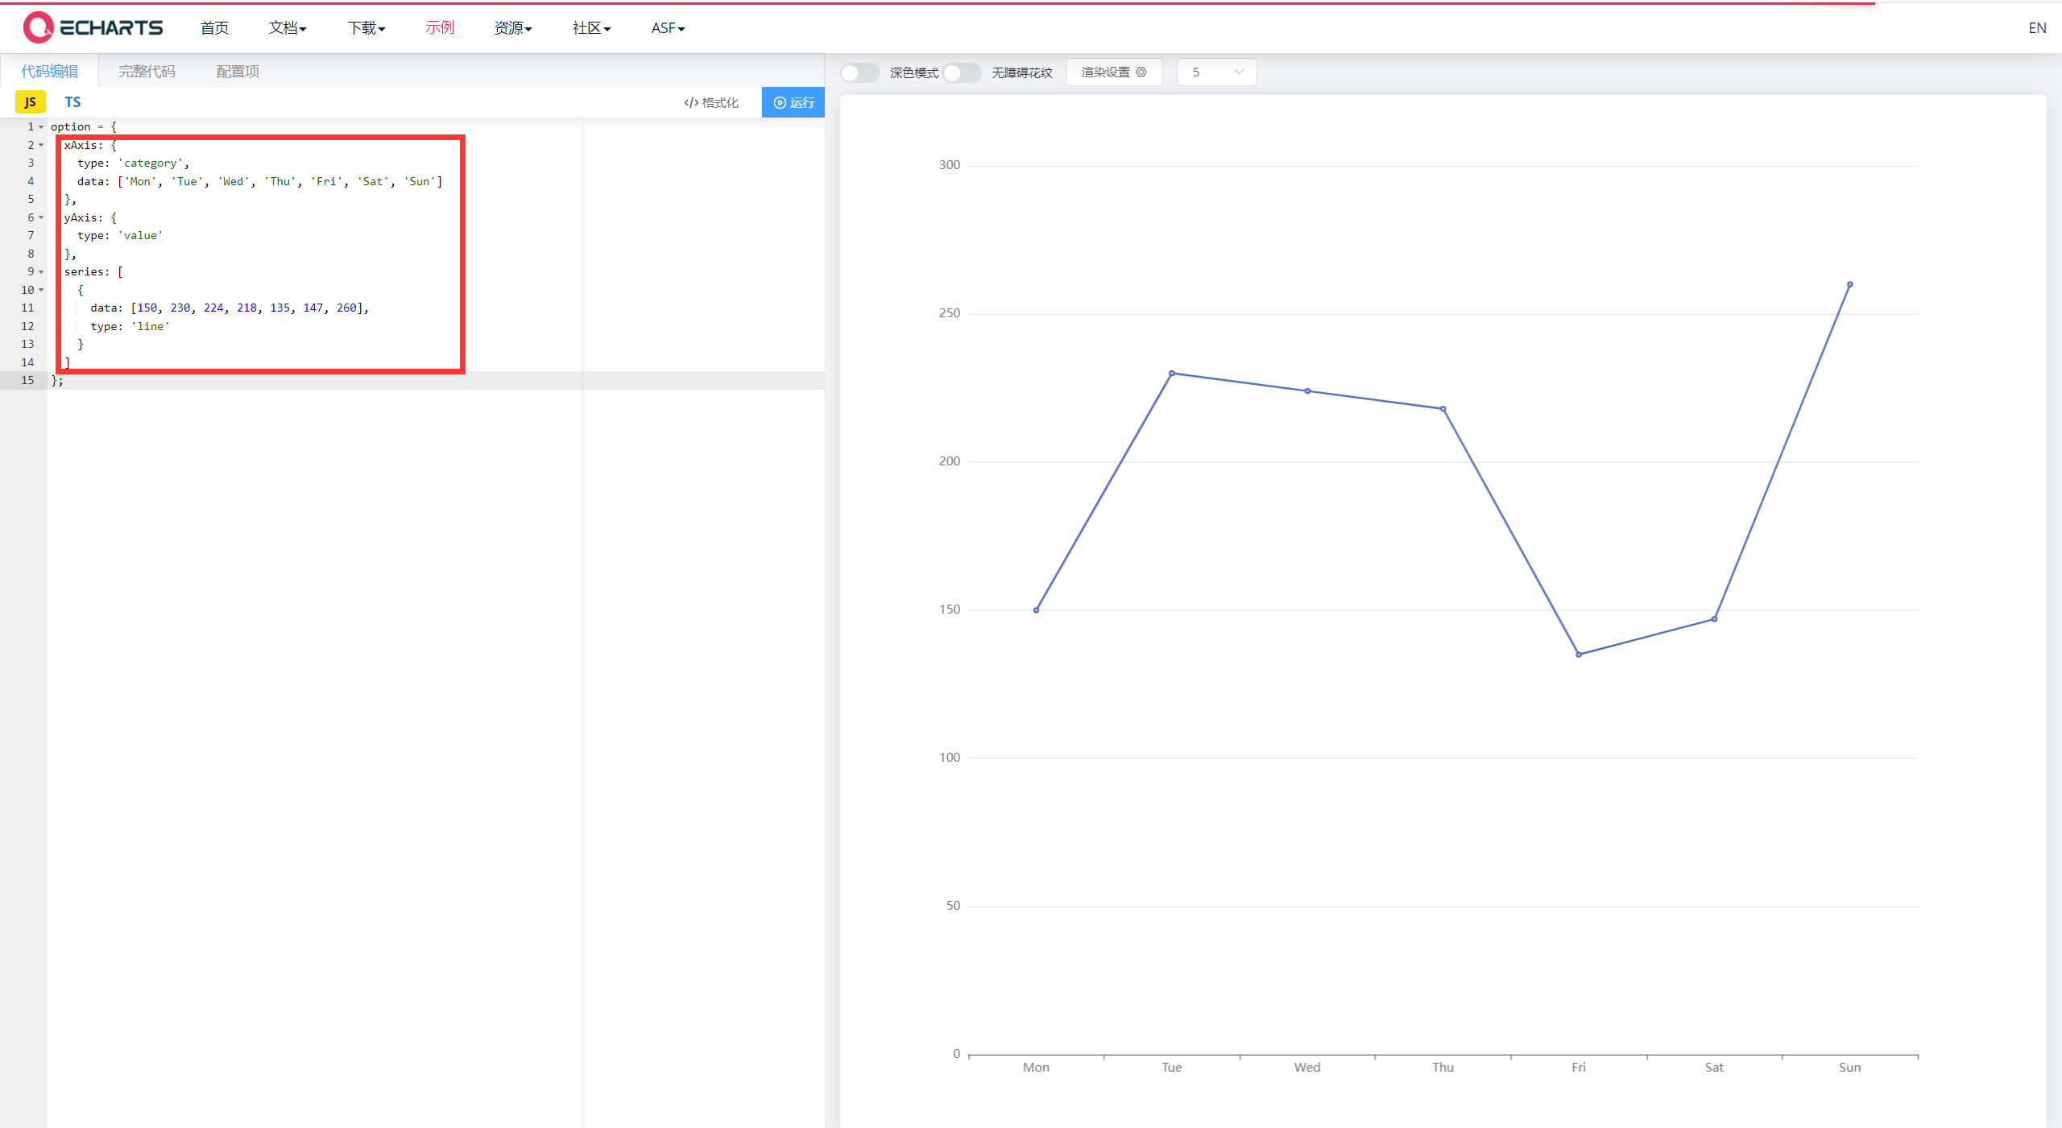Screen dimensions: 2062x1128
Task: Fold the series block on line 9
Action: [x=41, y=271]
